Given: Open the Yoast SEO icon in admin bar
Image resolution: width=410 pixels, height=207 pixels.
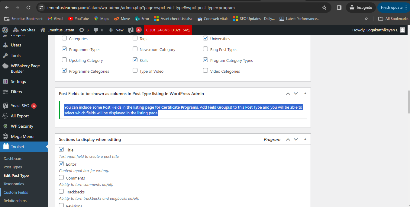Looking at the screenshot, I should tap(131, 30).
